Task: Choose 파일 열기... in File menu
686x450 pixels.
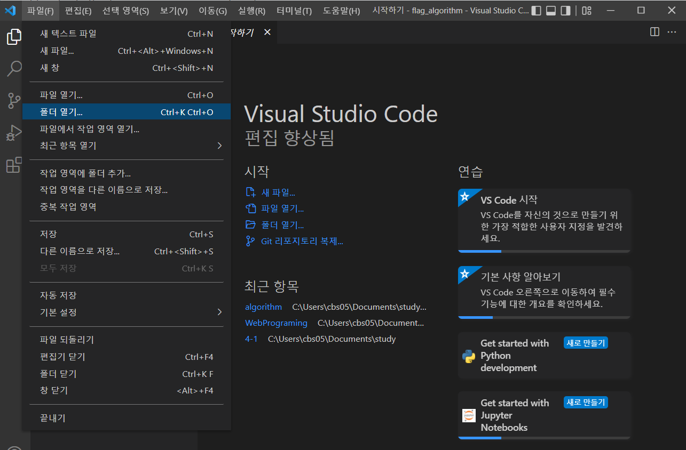Action: coord(126,95)
